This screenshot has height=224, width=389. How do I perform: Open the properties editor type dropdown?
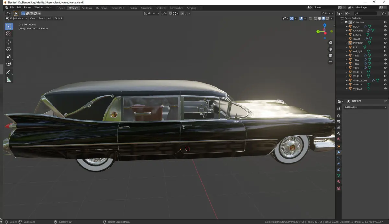point(340,101)
